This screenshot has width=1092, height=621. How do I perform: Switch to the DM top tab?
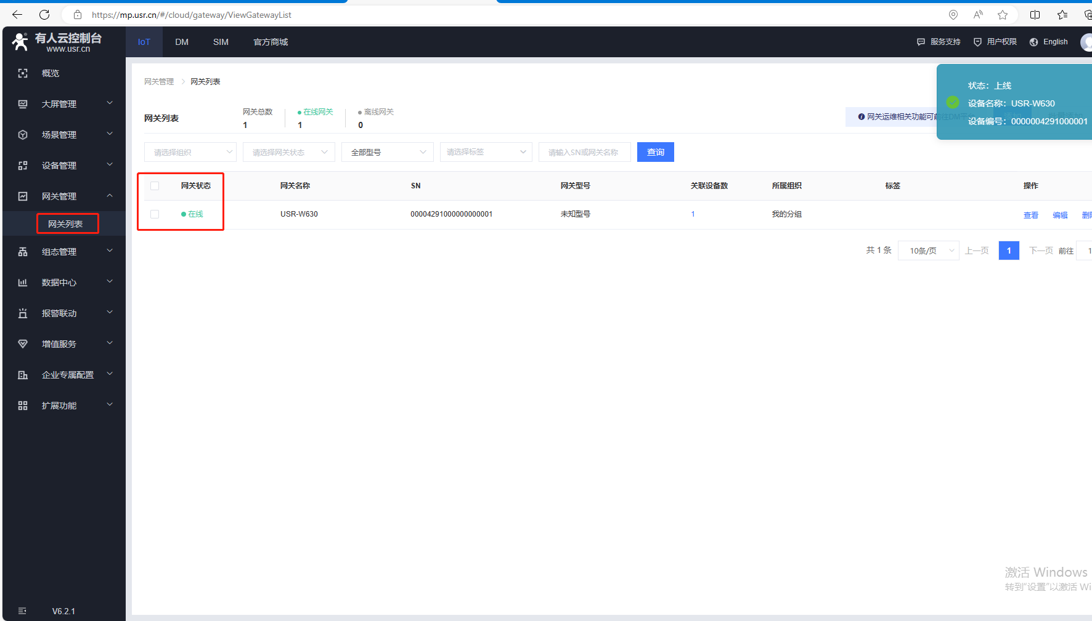pos(182,42)
